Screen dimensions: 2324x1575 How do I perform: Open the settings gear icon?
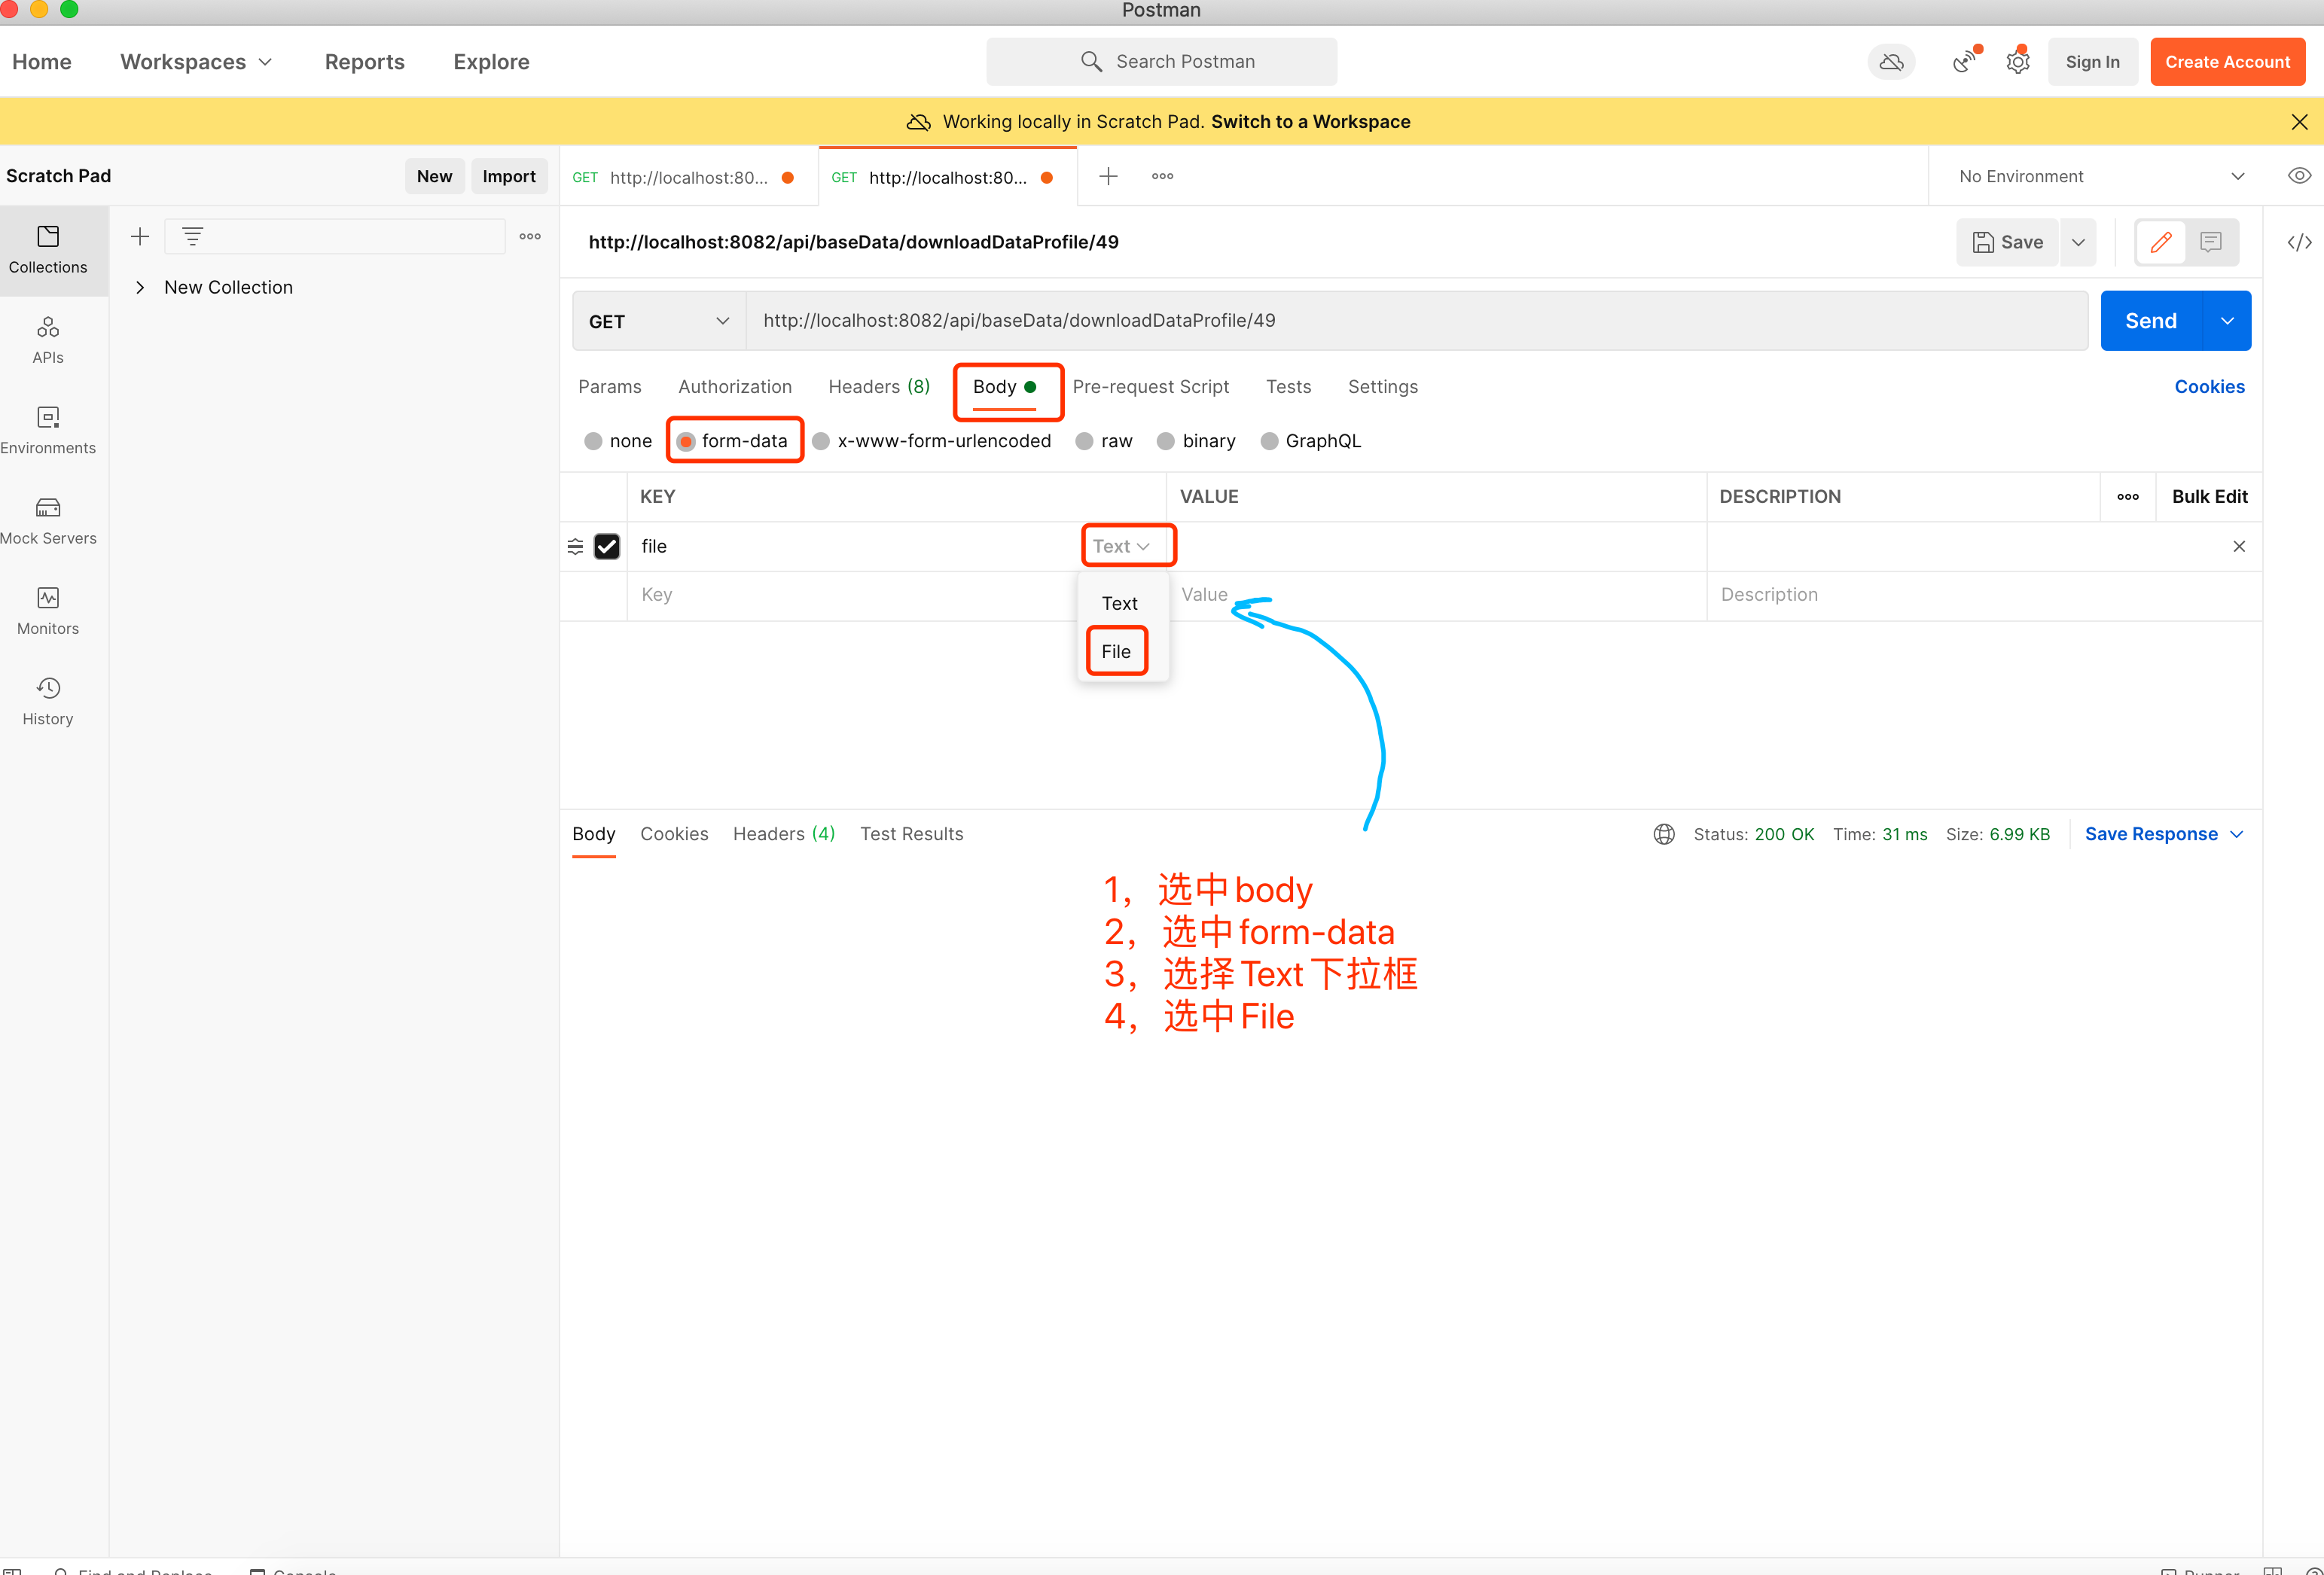click(x=2018, y=62)
